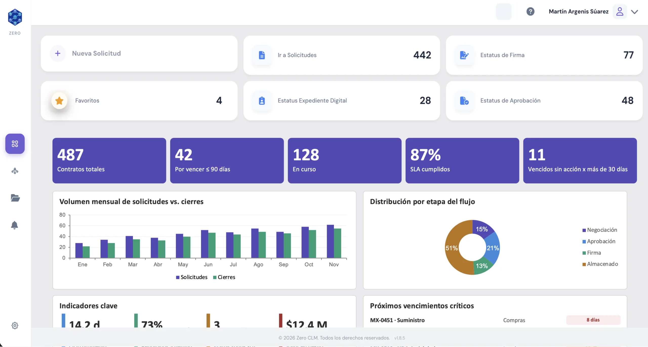648x347 pixels.
Task: Open Estatus de Firma card
Action: [x=544, y=55]
